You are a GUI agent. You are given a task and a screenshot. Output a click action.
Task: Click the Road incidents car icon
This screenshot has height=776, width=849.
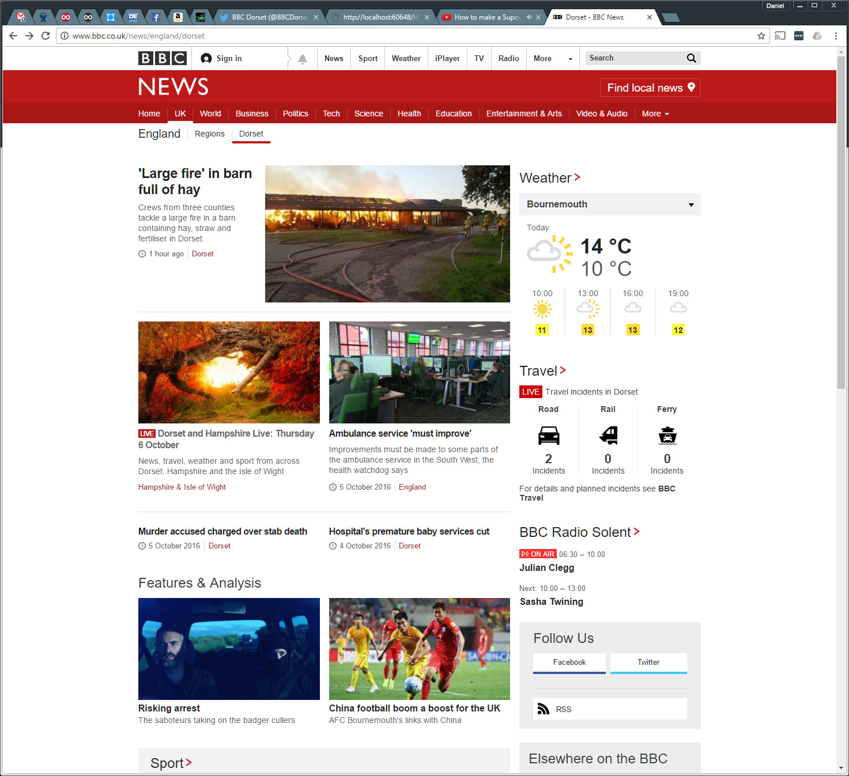(x=549, y=436)
